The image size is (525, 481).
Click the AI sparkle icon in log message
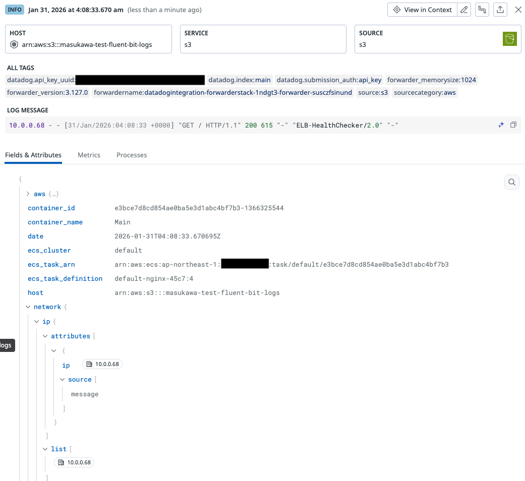501,125
